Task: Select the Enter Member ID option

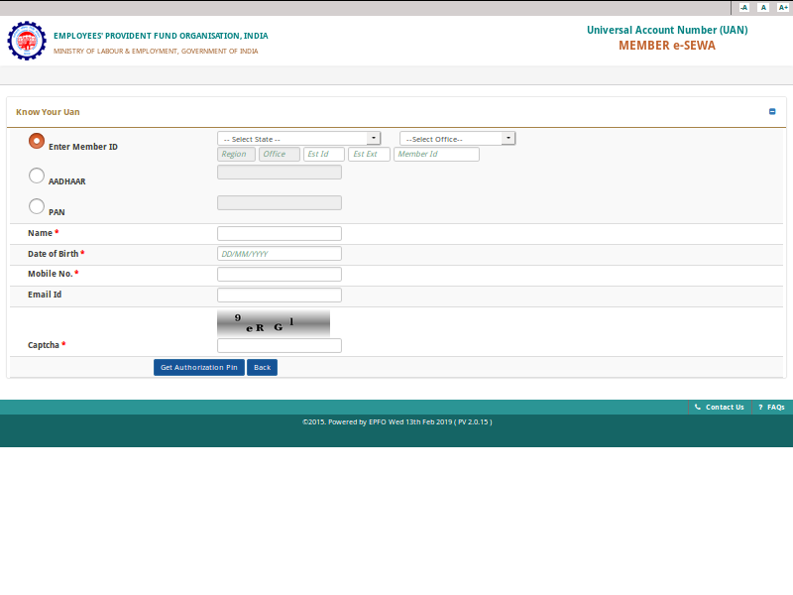Action: pyautogui.click(x=36, y=140)
